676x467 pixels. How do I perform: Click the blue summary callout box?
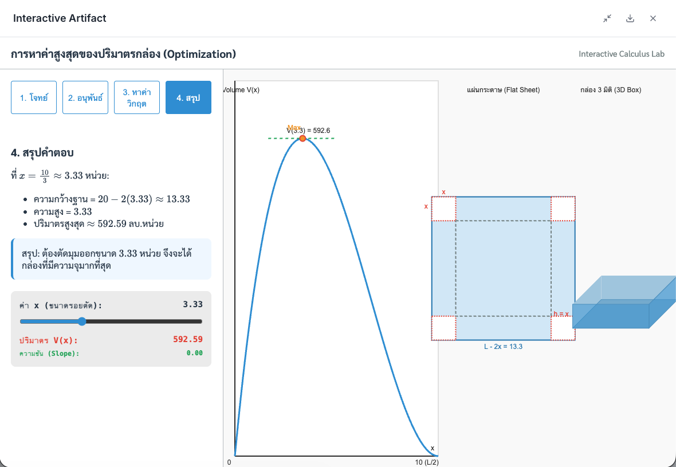[111, 259]
